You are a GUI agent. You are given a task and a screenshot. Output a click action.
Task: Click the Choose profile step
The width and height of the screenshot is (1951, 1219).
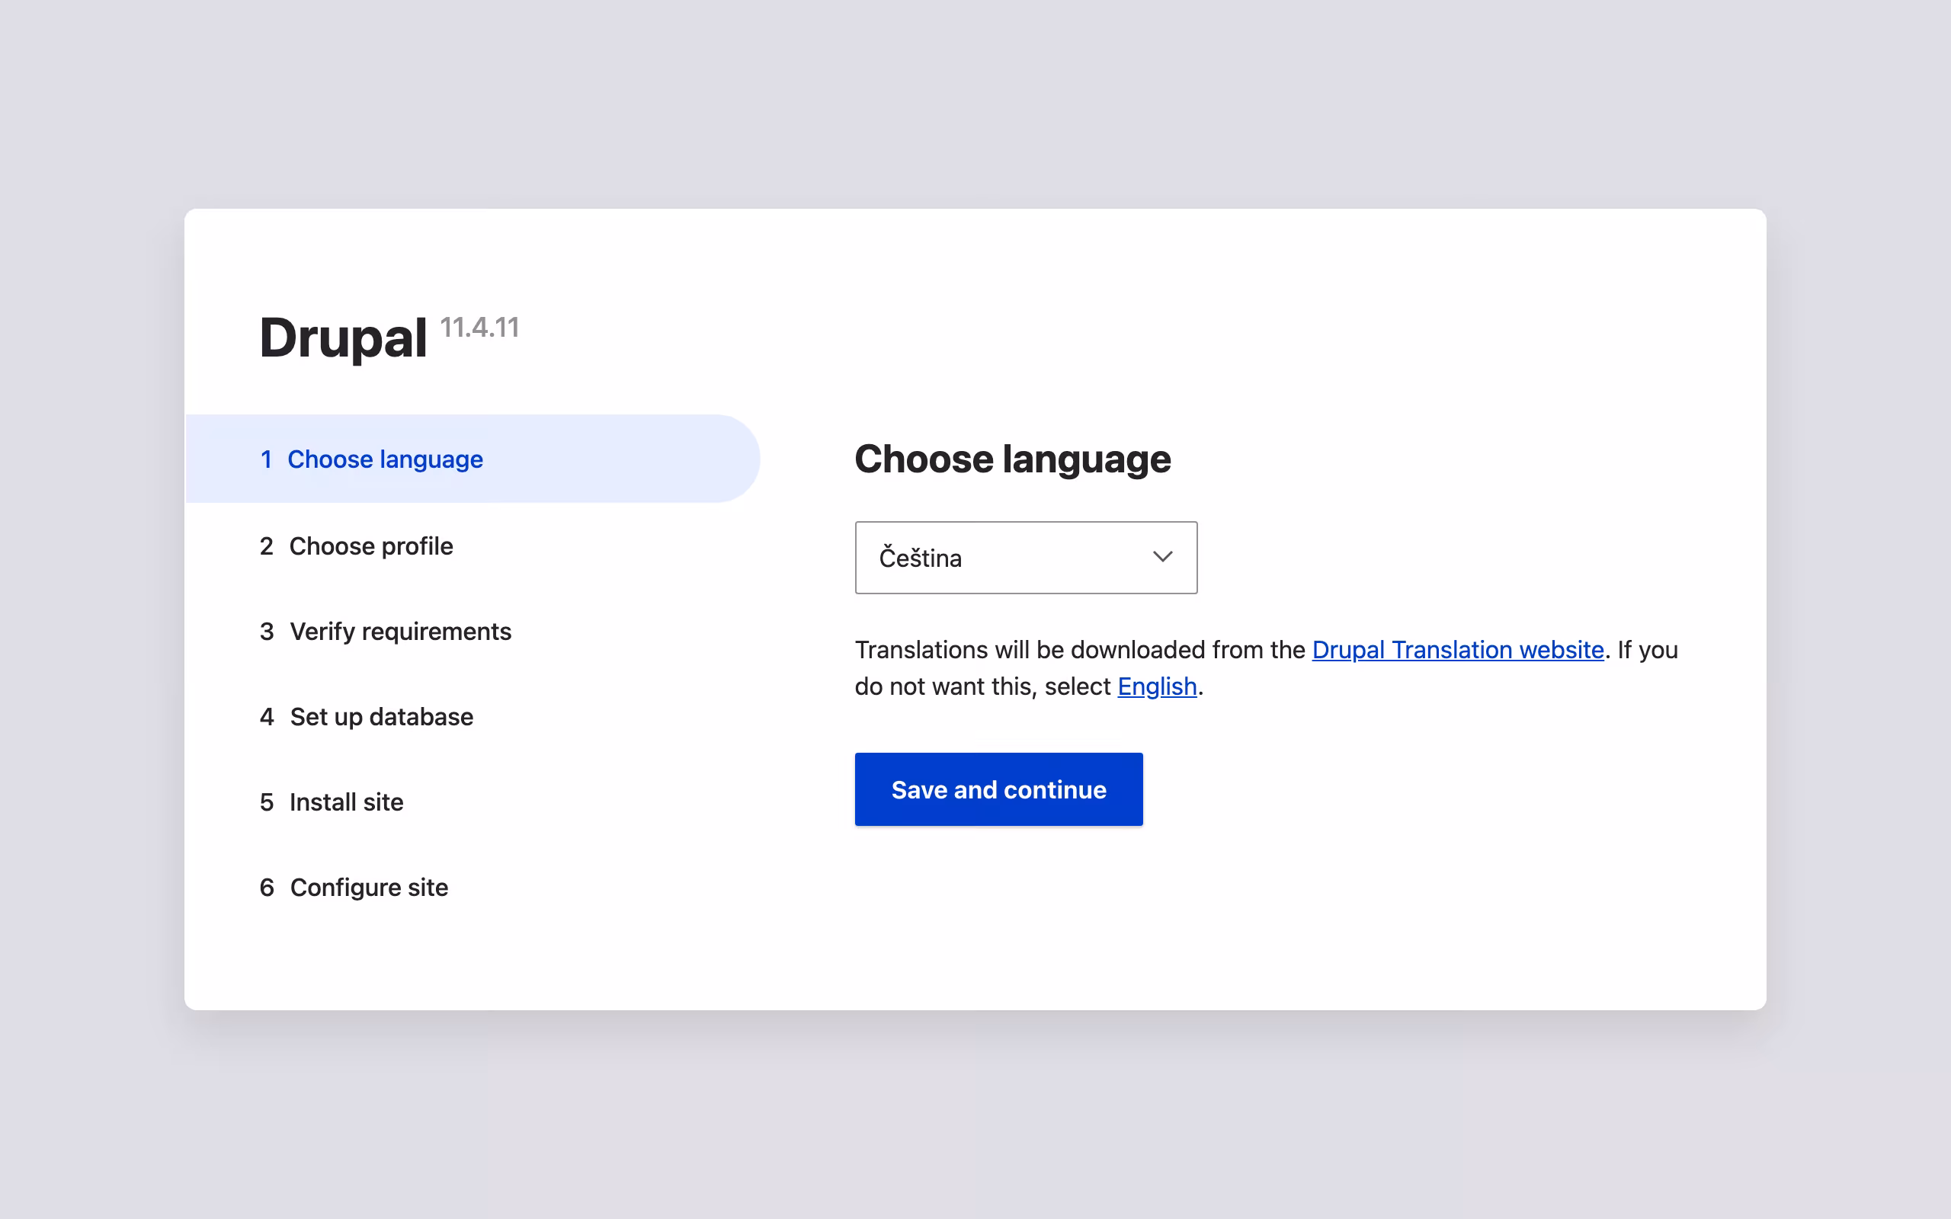point(357,546)
